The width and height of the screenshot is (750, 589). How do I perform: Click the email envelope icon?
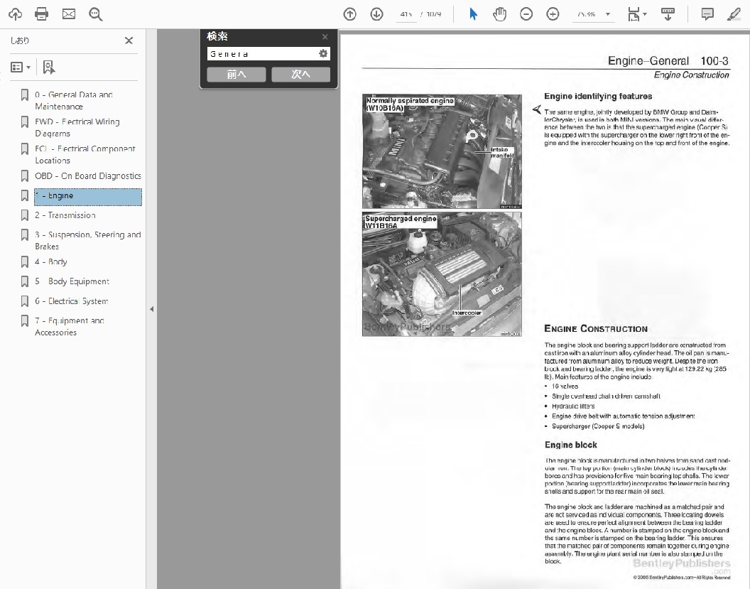point(69,14)
